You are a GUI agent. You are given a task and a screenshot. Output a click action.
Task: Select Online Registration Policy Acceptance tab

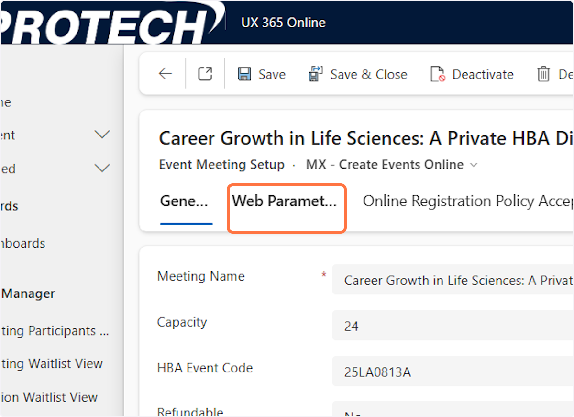click(467, 201)
